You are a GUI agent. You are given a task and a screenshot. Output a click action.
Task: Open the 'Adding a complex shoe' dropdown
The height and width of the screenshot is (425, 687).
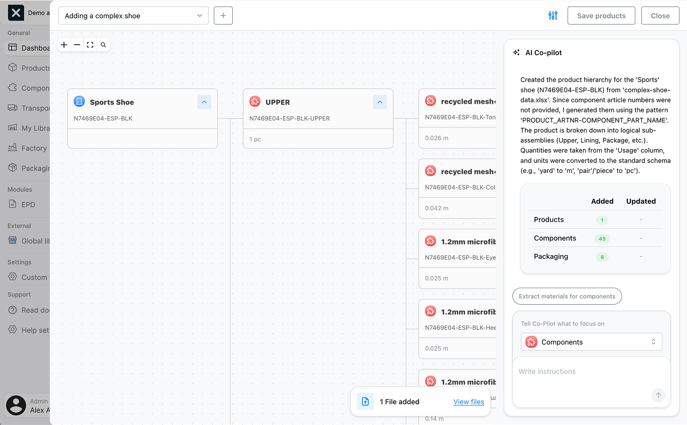133,16
